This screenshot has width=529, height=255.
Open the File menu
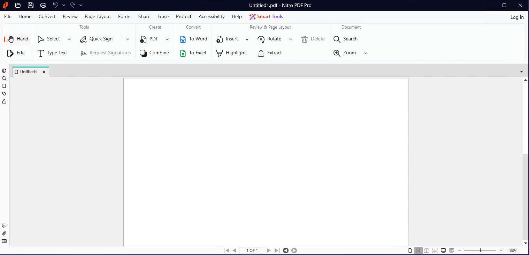[8, 16]
